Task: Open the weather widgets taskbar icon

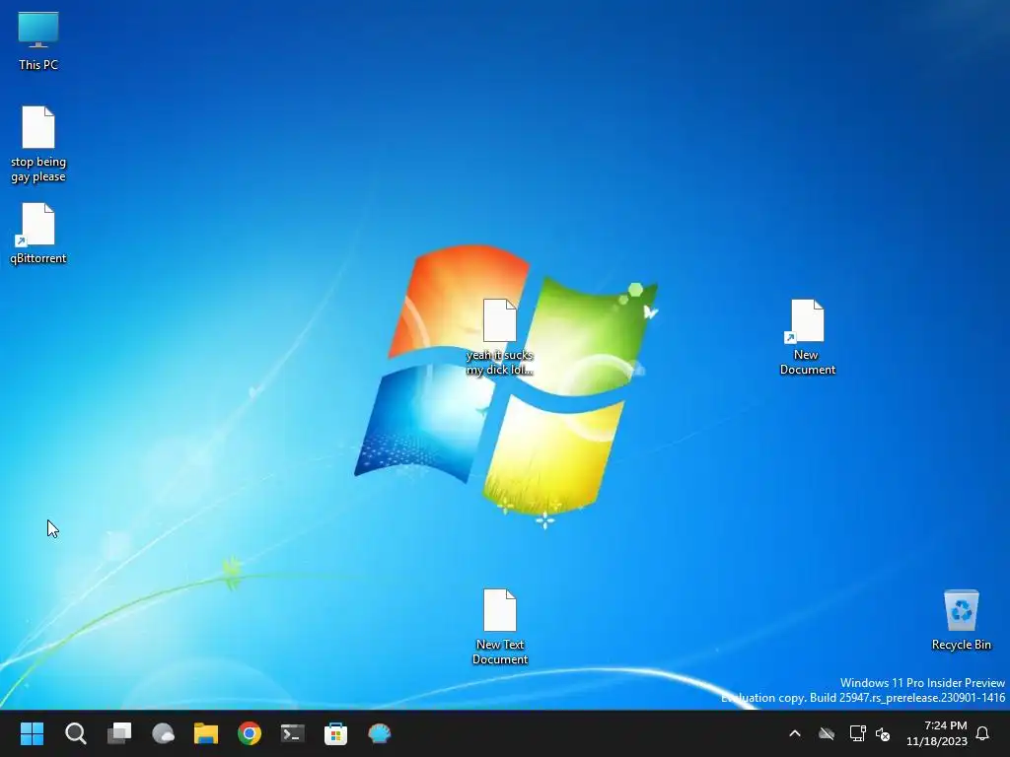Action: [163, 733]
